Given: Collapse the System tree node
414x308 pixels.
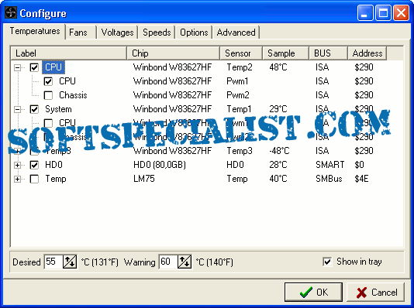Looking at the screenshot, I should (17, 109).
